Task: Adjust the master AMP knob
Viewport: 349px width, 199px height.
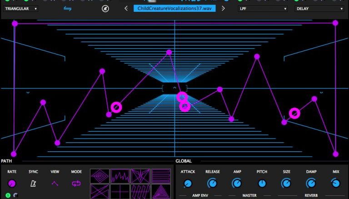Action: tap(237, 184)
